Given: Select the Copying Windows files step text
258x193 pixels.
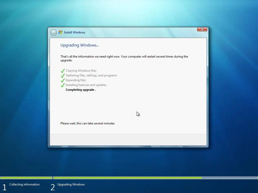Looking at the screenshot, I should [81, 71].
